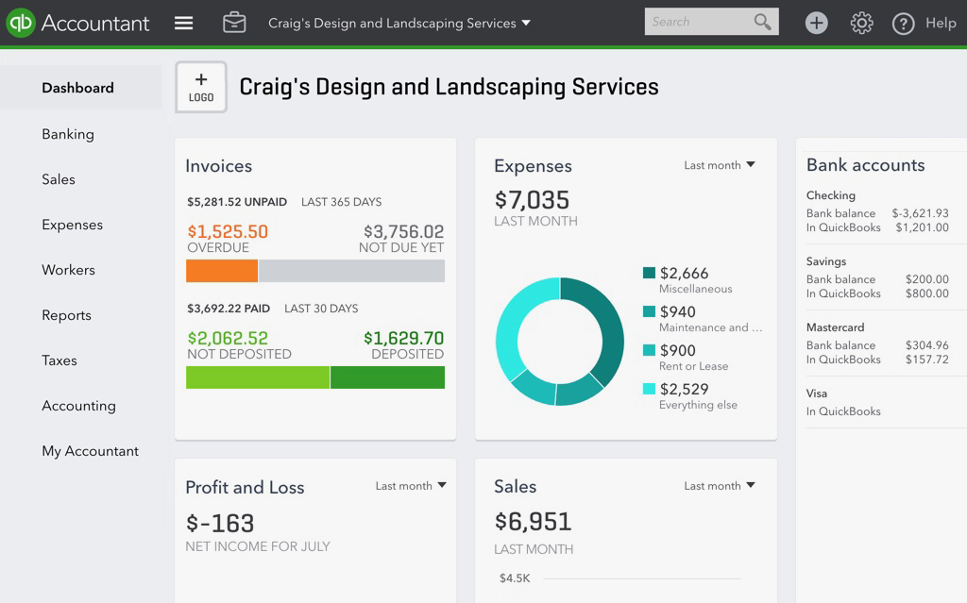The width and height of the screenshot is (967, 603).
Task: Click the dark green deposited bar
Action: (387, 377)
